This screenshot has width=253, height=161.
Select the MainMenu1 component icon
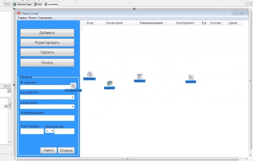140,76
